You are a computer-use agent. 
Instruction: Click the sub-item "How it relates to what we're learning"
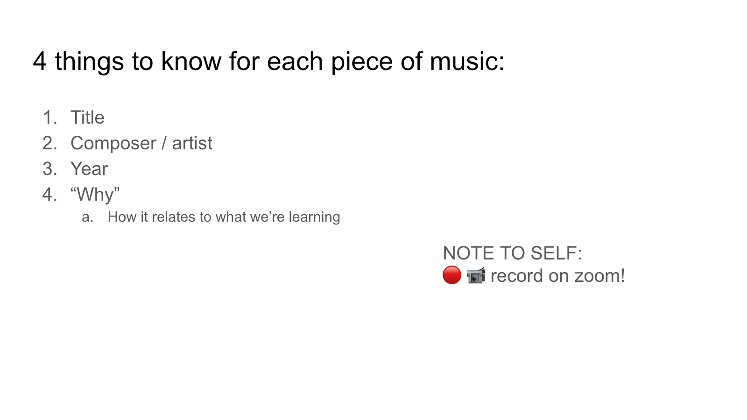224,217
